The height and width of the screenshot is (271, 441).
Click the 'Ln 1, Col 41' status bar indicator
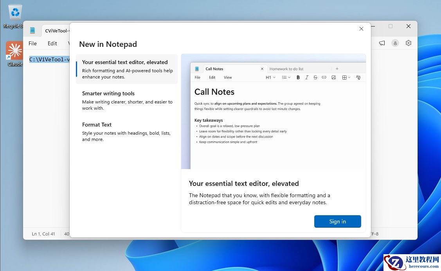pos(43,234)
